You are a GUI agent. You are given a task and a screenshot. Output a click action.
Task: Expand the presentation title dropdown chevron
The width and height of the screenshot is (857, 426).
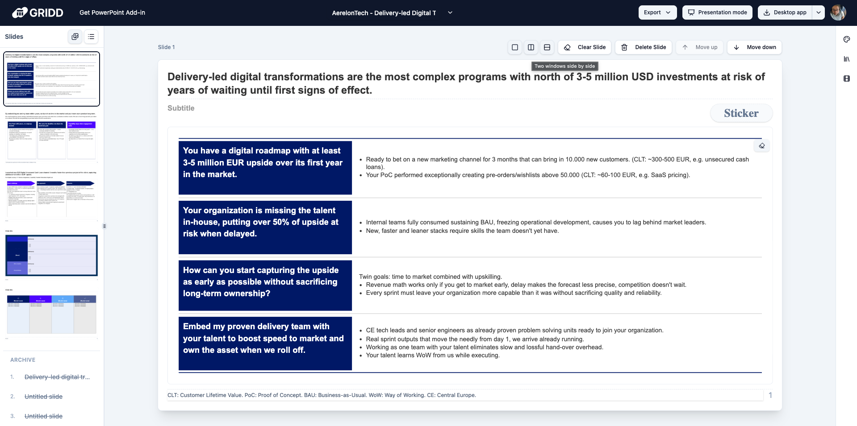450,12
